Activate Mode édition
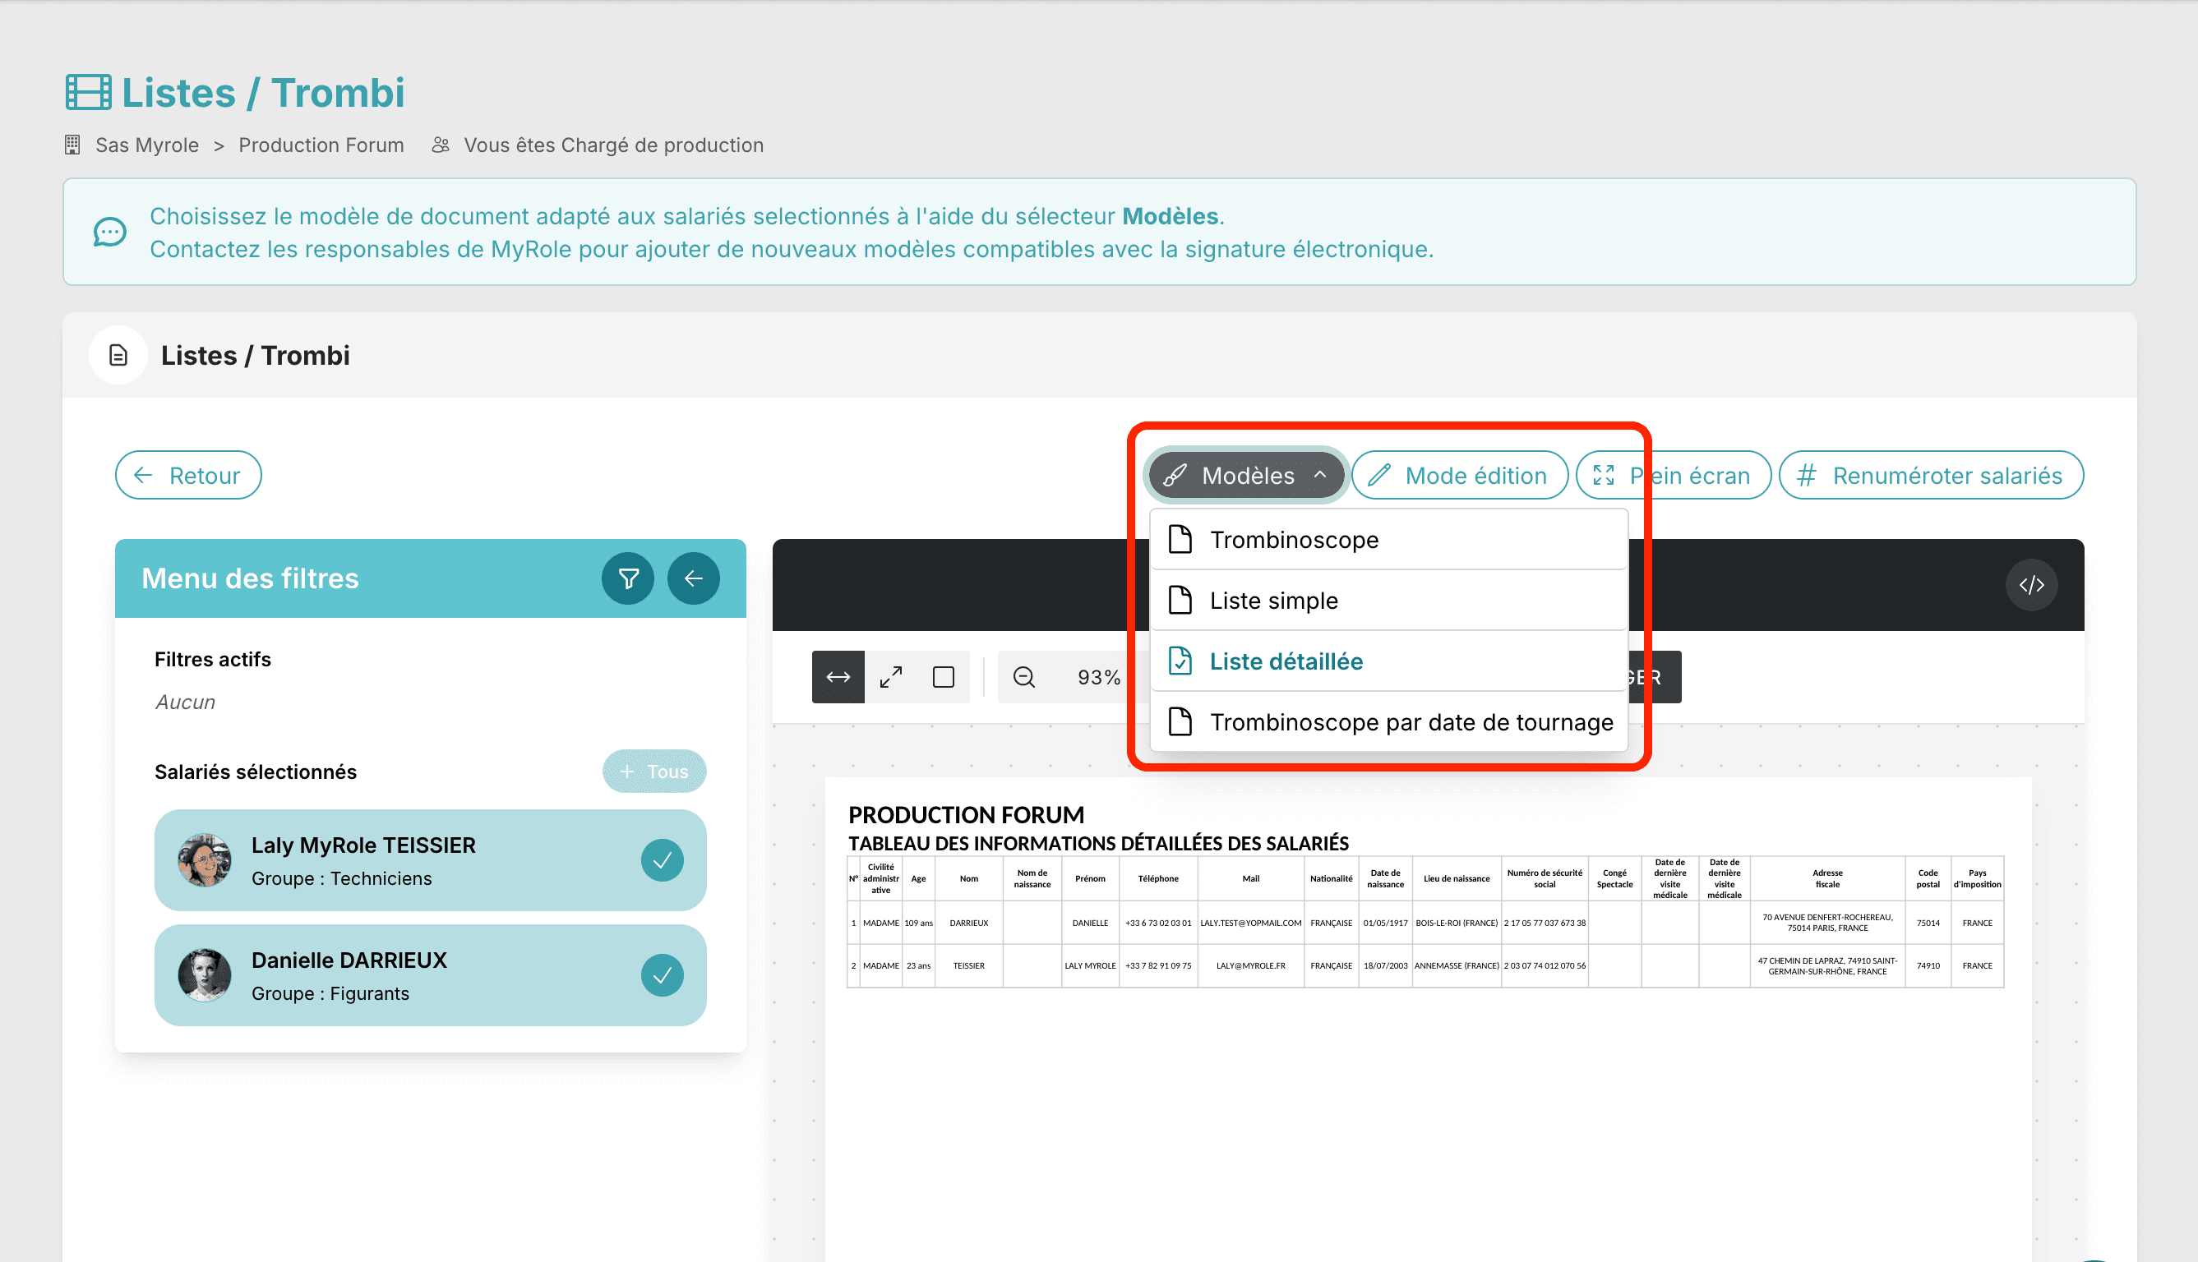2198x1262 pixels. (x=1459, y=475)
